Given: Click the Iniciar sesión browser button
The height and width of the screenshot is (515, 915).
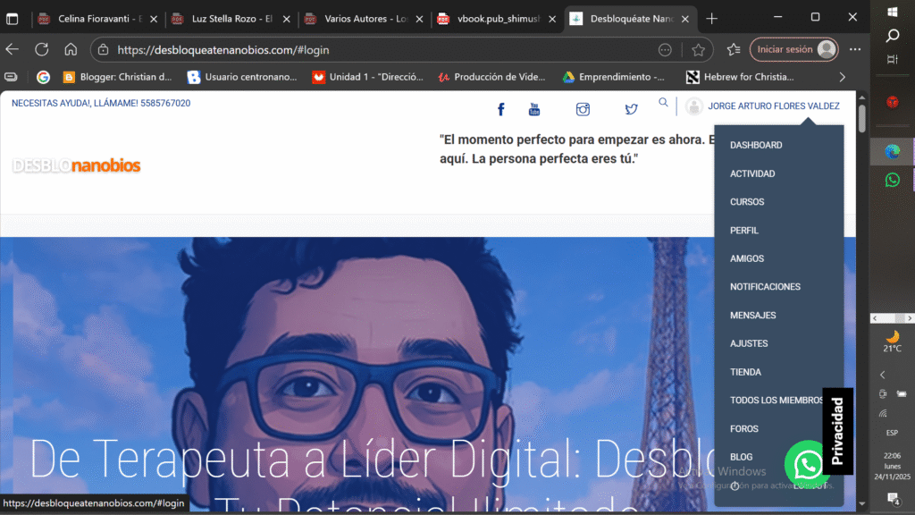Looking at the screenshot, I should pyautogui.click(x=793, y=50).
